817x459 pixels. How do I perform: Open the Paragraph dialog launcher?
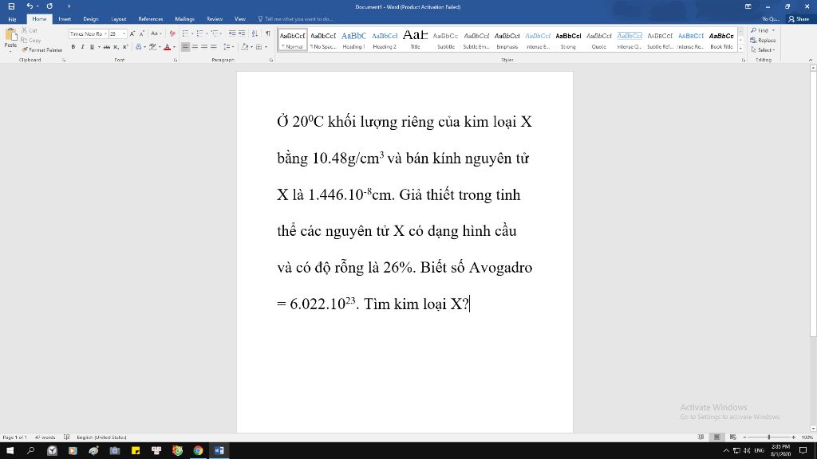(x=271, y=61)
